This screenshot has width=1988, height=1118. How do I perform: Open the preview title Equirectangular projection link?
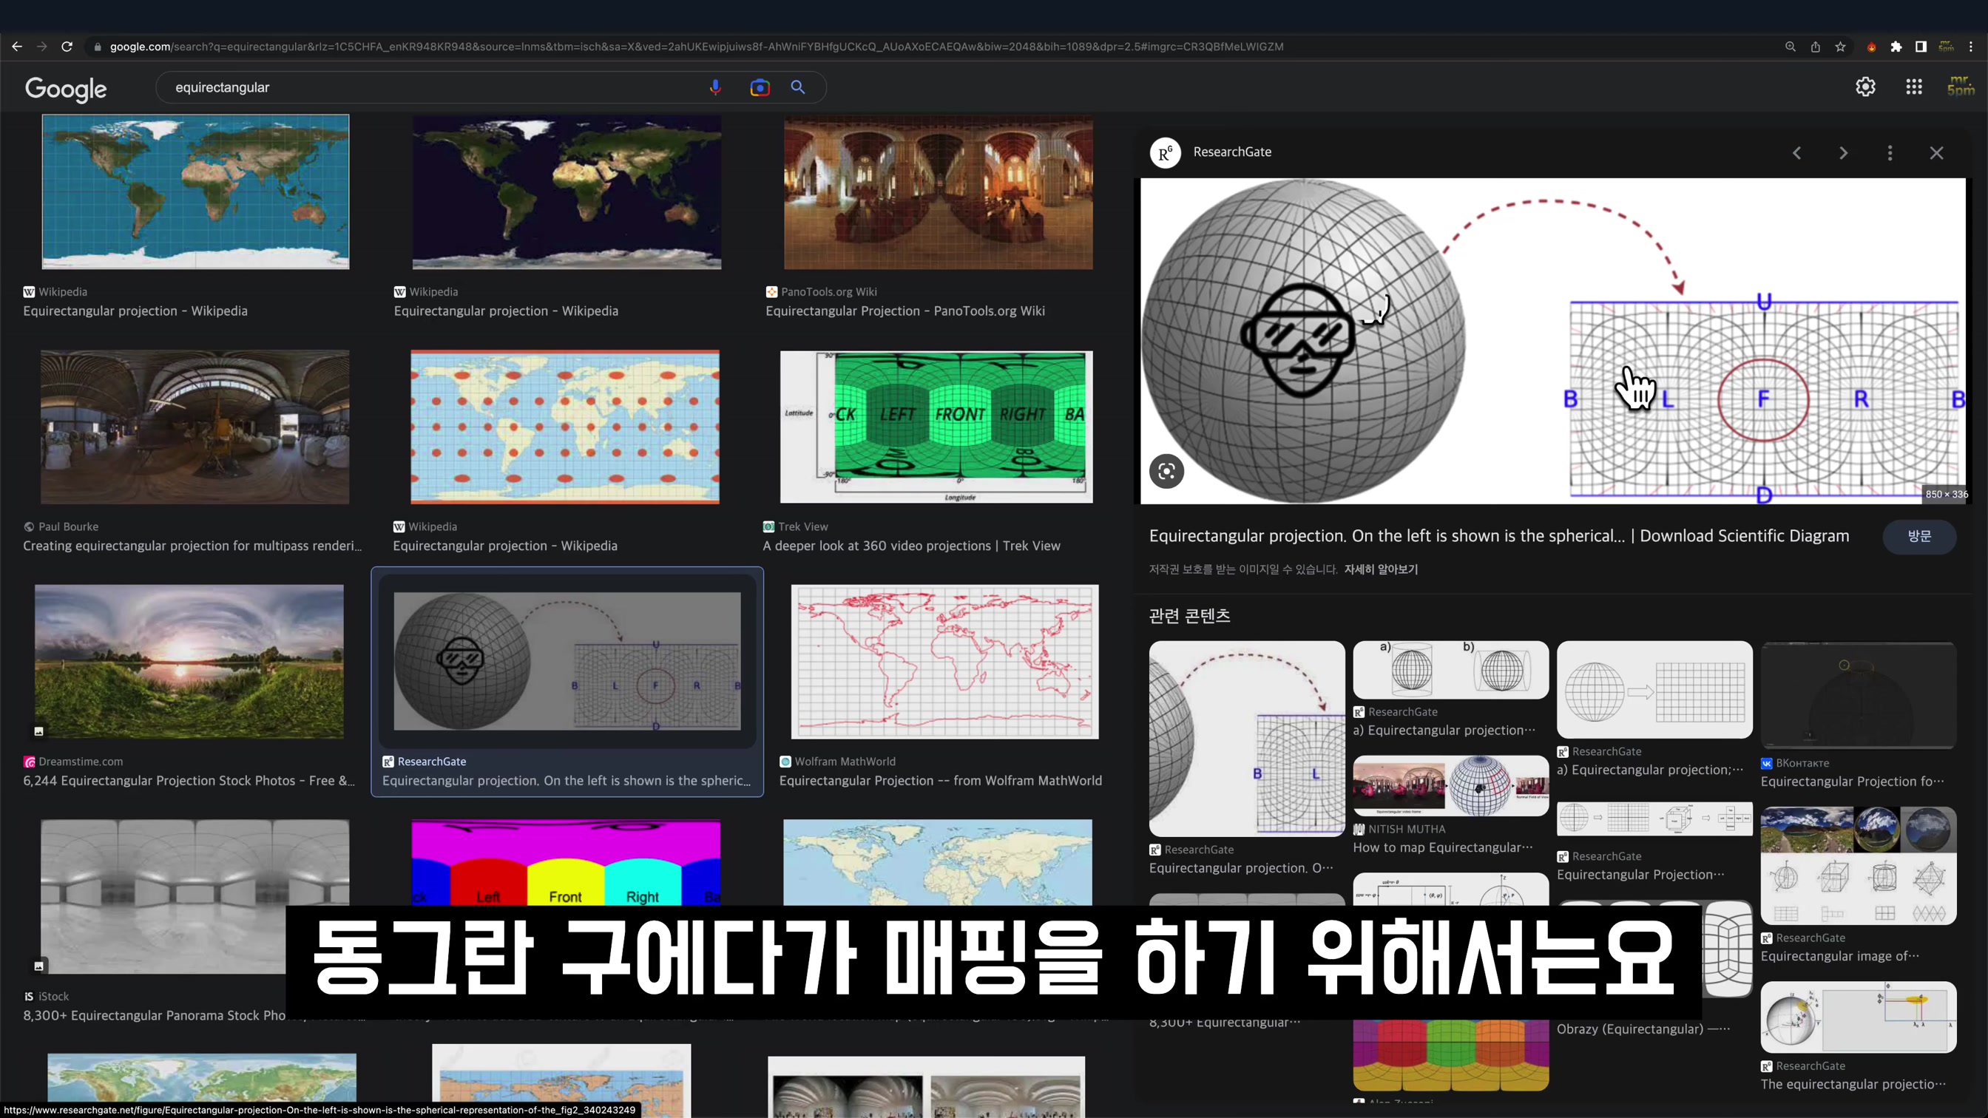point(1498,536)
